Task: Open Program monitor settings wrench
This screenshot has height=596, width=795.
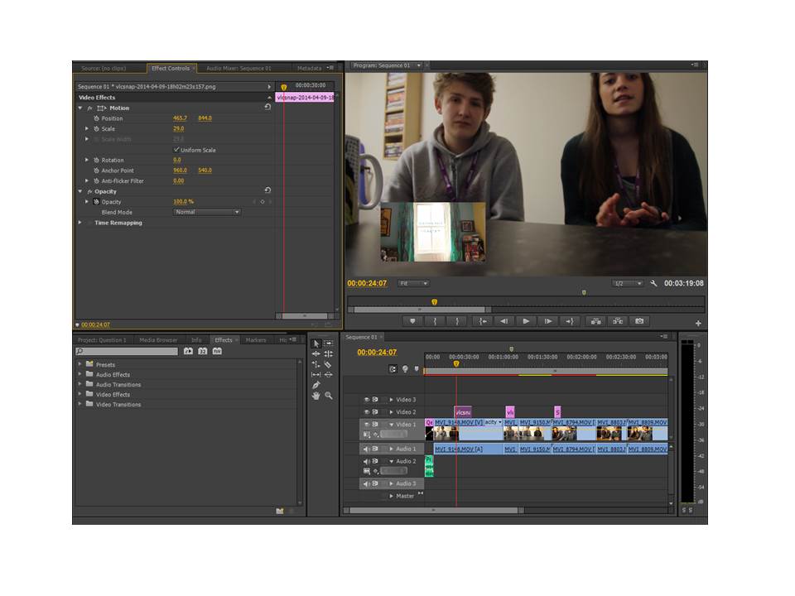Action: 653,283
